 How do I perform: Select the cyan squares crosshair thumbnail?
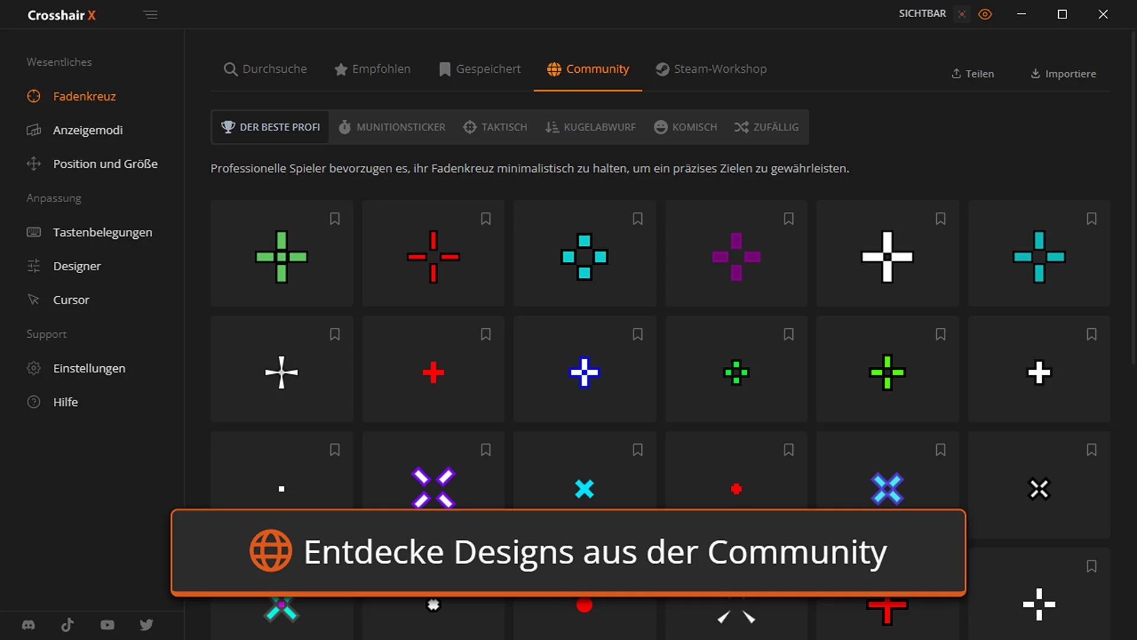(x=584, y=257)
